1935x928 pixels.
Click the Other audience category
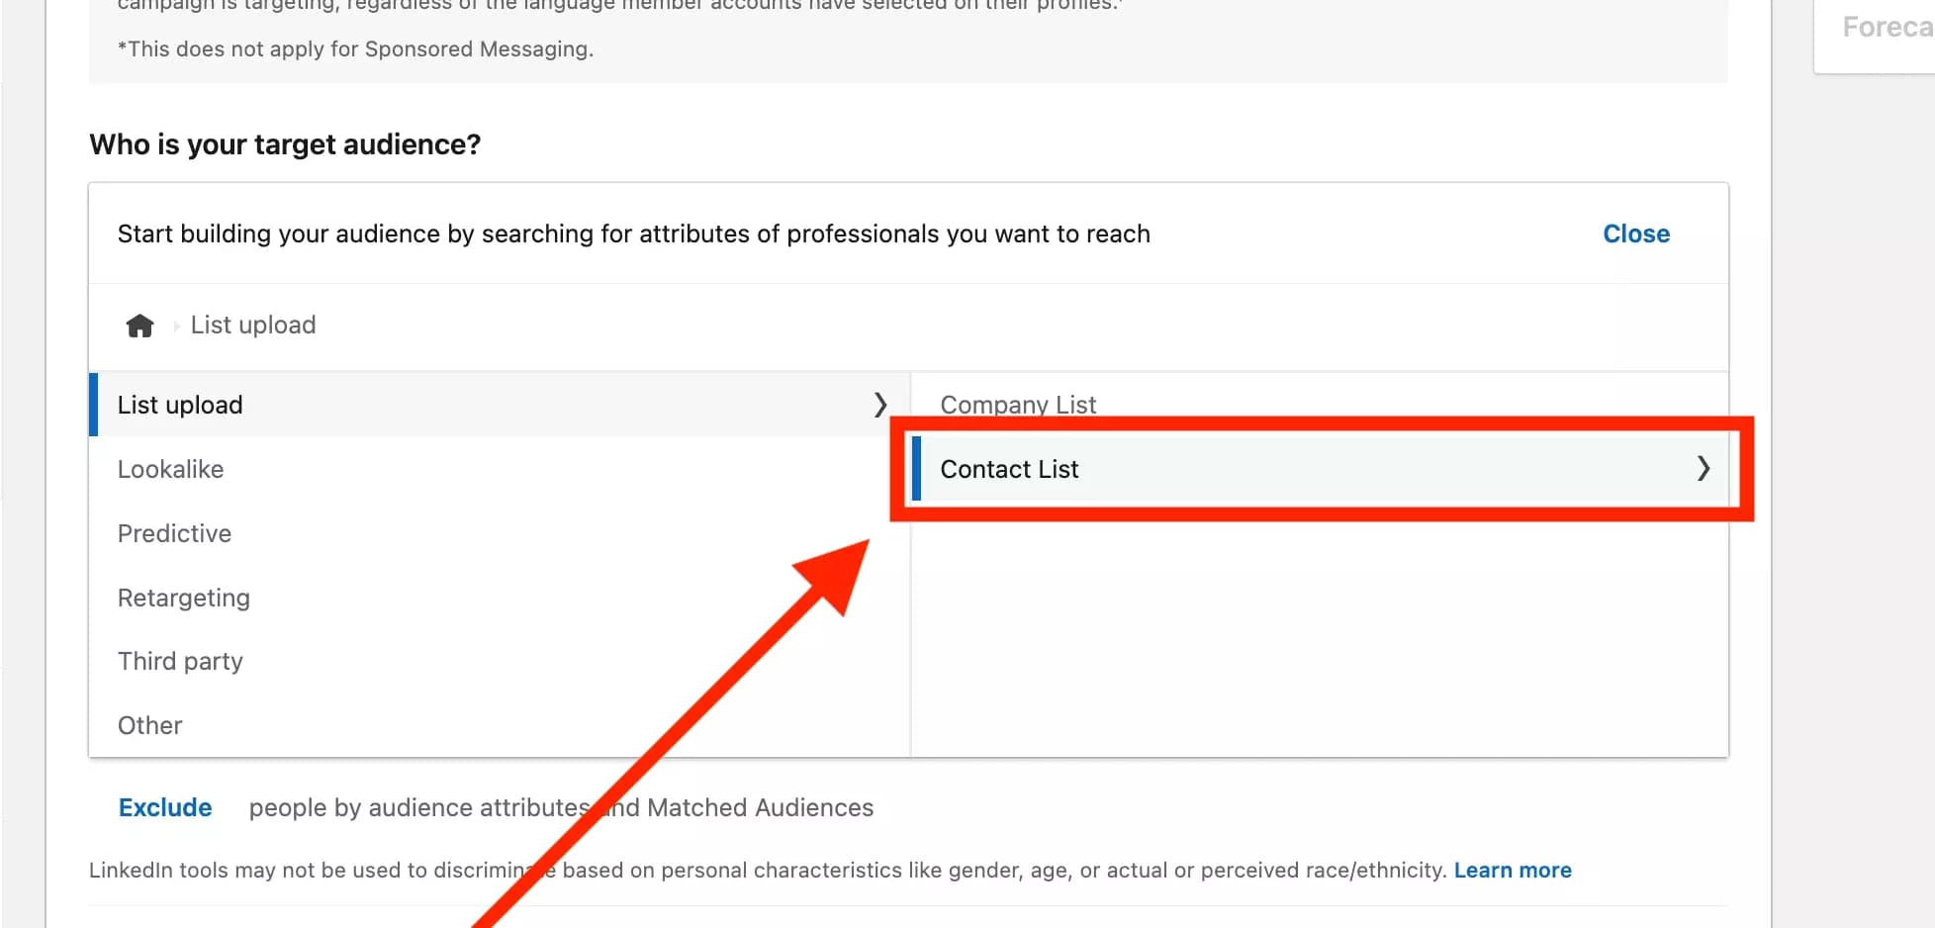pyautogui.click(x=149, y=725)
